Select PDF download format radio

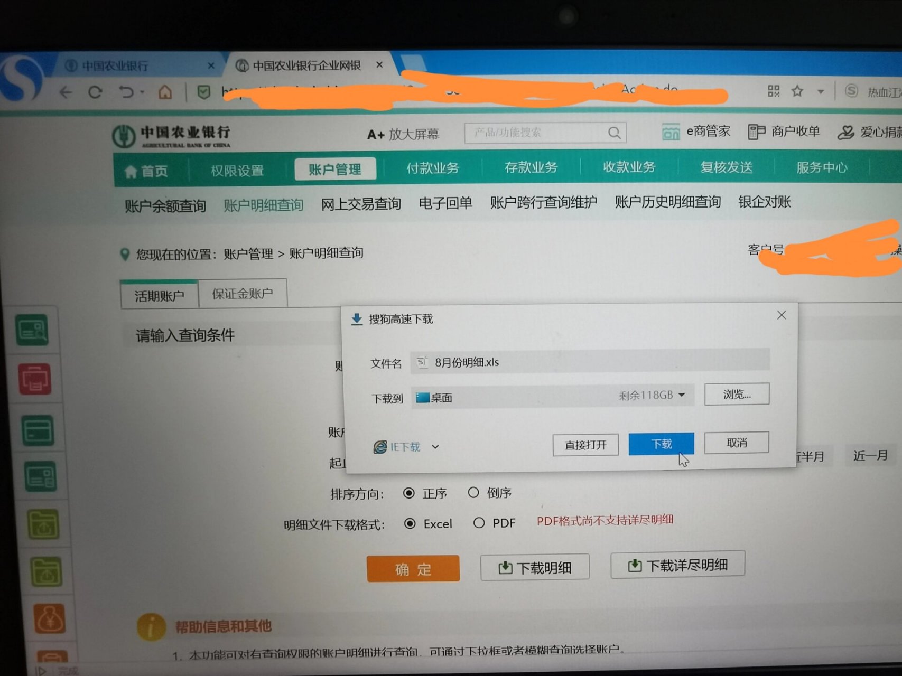[479, 523]
